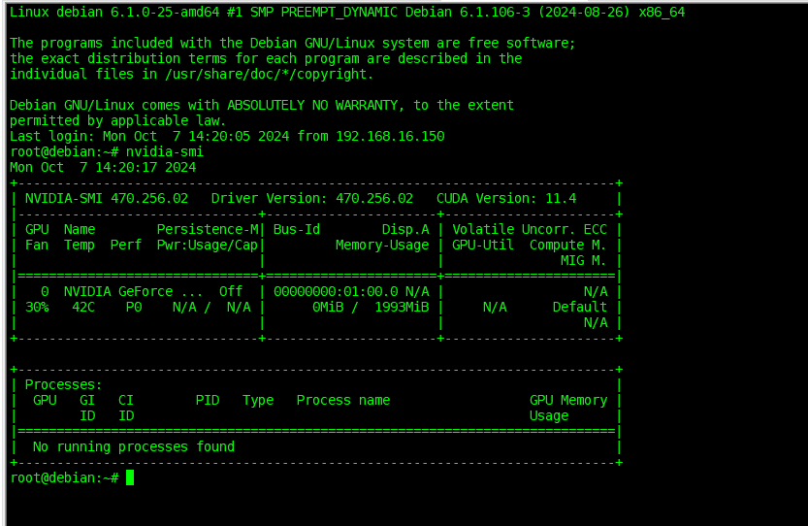Click the 30% fan speed value
Image resolution: width=808 pixels, height=526 pixels.
click(37, 307)
